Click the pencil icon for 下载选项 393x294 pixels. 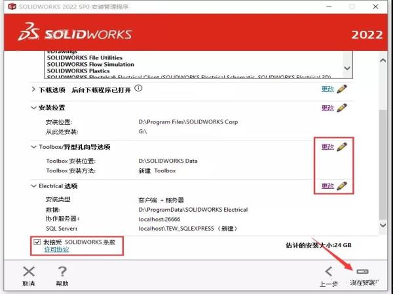coord(341,89)
